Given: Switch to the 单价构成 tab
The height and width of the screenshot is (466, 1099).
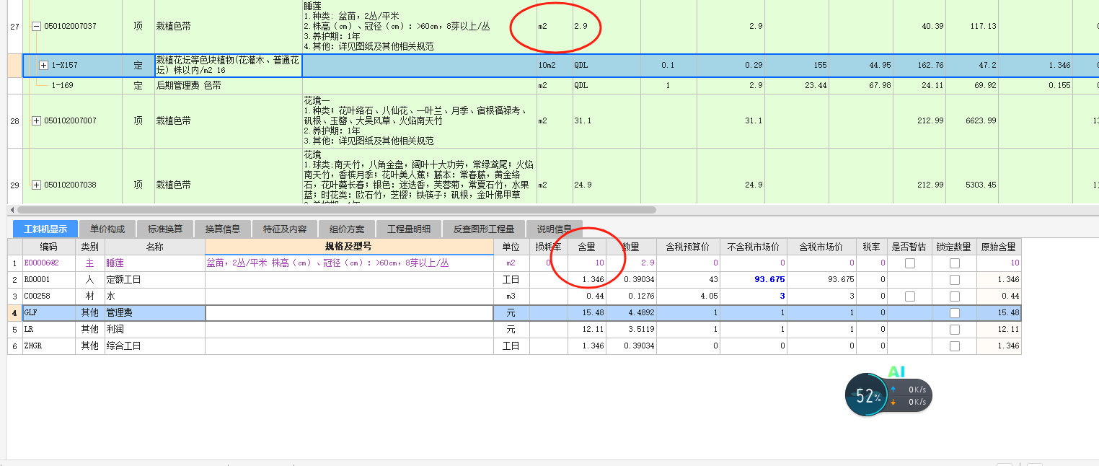Looking at the screenshot, I should [x=107, y=229].
